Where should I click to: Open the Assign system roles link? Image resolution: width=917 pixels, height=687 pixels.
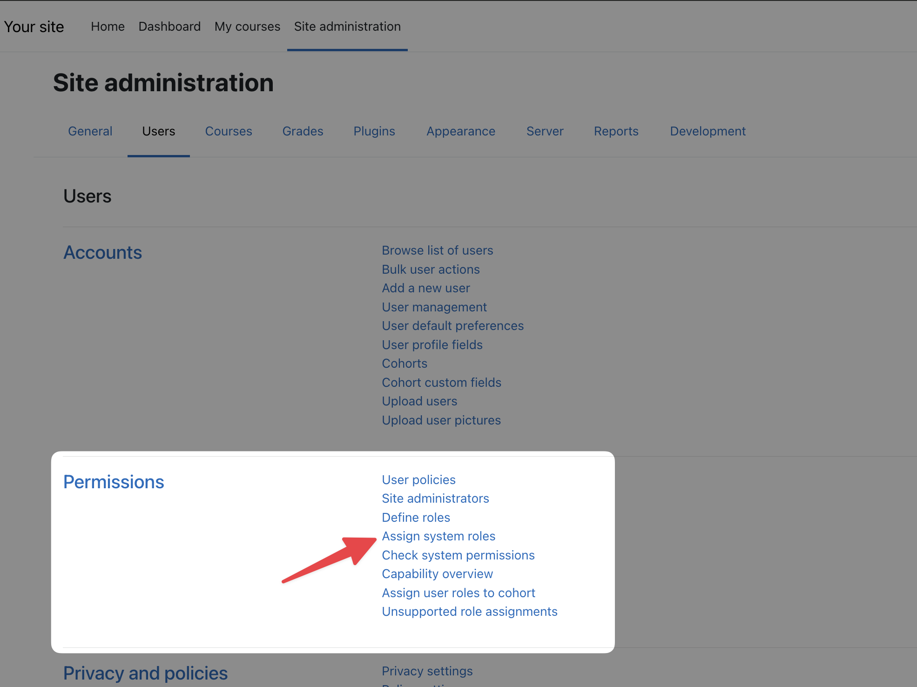438,536
